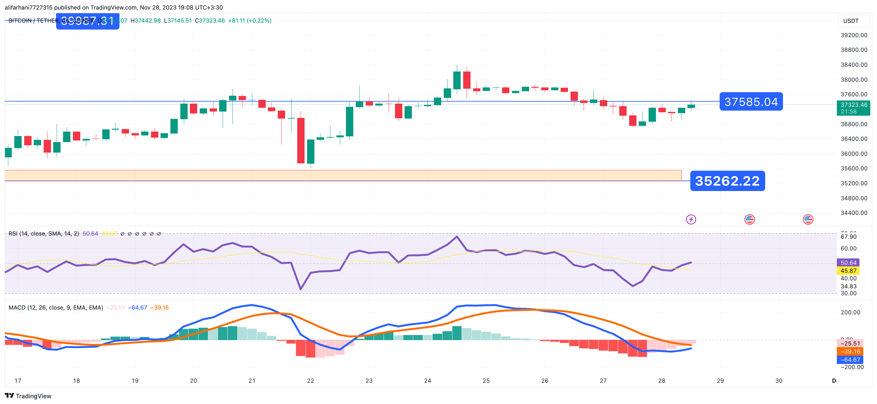Image resolution: width=877 pixels, height=404 pixels.
Task: Click the countdown timer 21:58
Action: (x=848, y=112)
